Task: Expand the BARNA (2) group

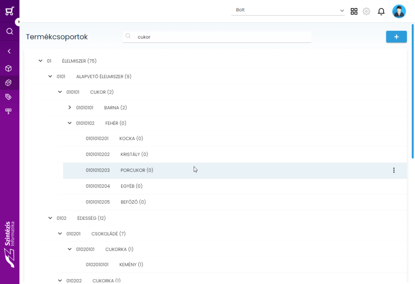Action: tap(70, 107)
